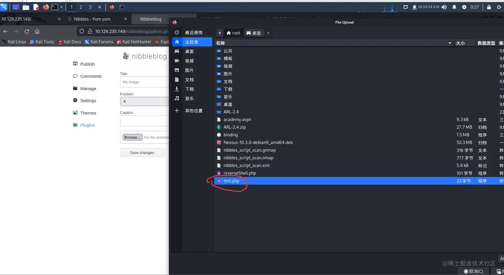This screenshot has height=275, width=504.
Task: Go to the Firefox home page
Action: pyautogui.click(x=37, y=31)
